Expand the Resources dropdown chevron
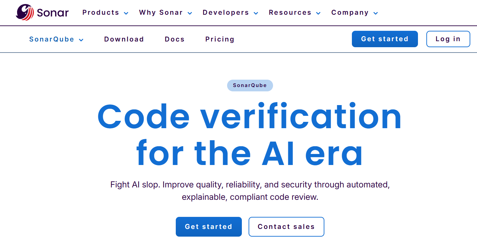 tap(318, 13)
